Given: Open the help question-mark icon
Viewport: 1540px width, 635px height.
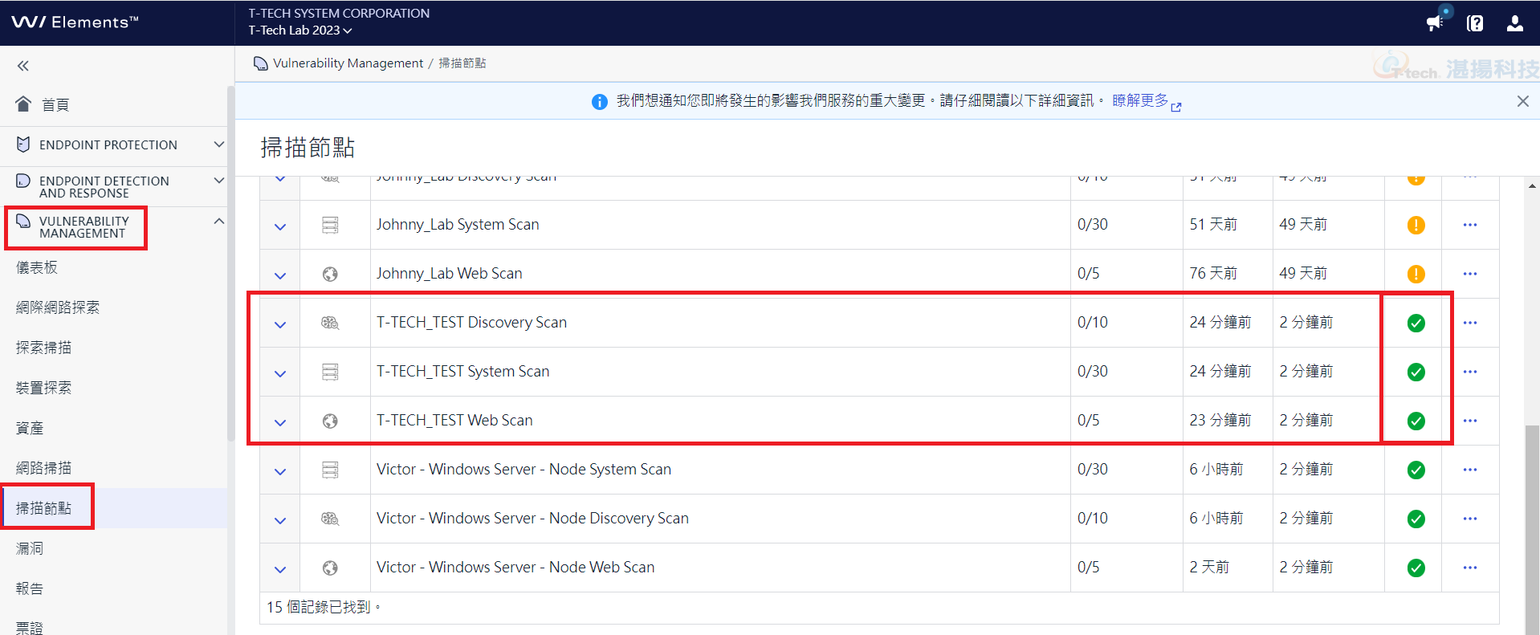Looking at the screenshot, I should (x=1475, y=23).
